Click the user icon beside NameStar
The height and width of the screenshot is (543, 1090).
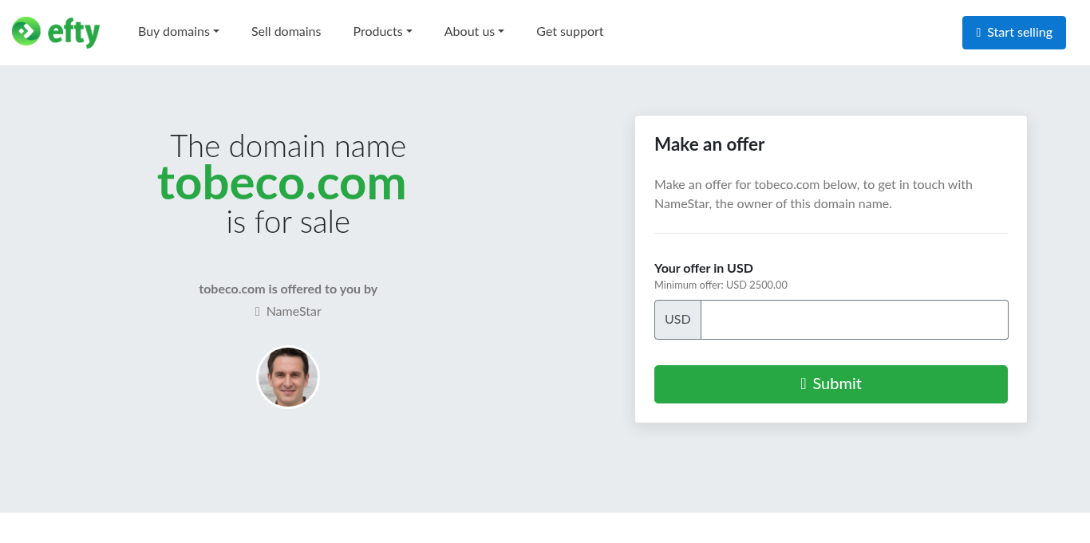[x=258, y=312]
